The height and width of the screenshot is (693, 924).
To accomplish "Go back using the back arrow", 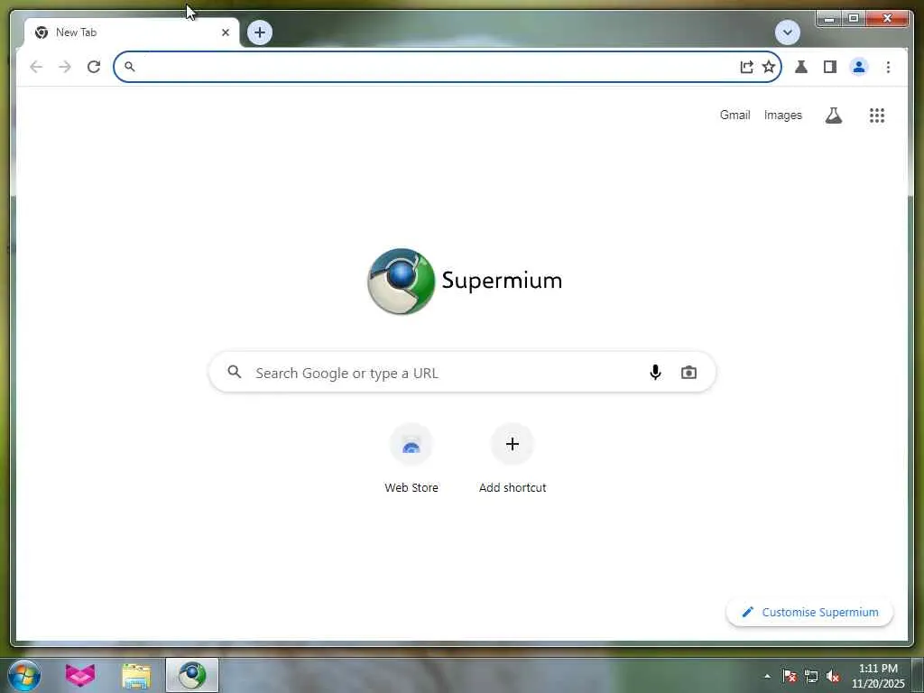I will 36,67.
